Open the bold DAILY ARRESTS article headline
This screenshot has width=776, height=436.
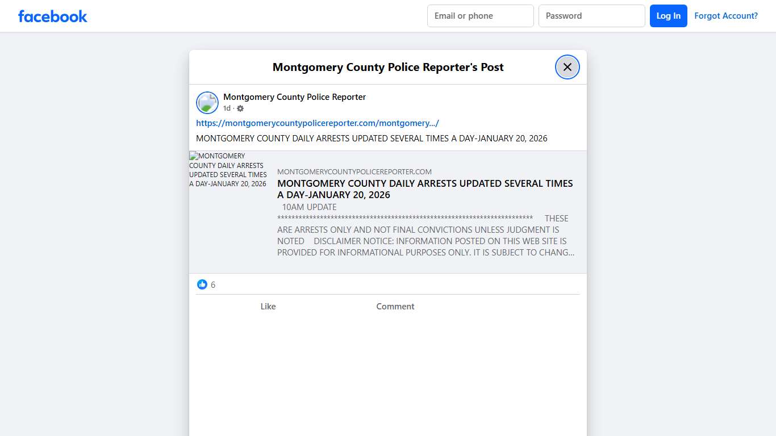(425, 189)
